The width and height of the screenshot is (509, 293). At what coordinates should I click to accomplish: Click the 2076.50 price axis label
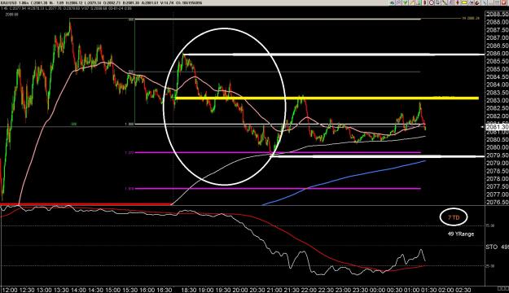pyautogui.click(x=497, y=202)
